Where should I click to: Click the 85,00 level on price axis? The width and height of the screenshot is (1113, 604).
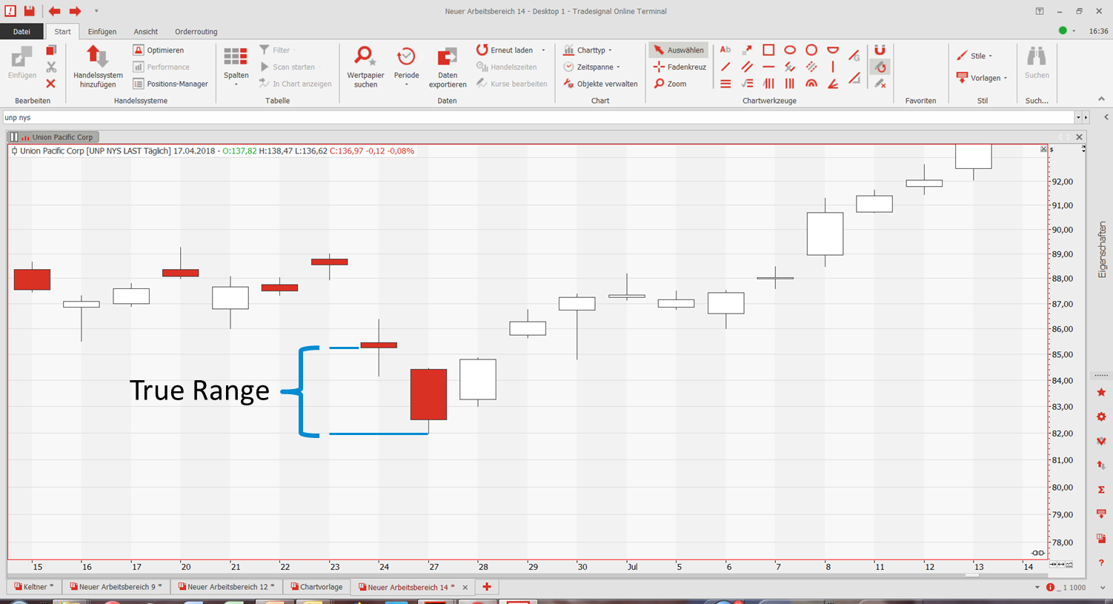coord(1062,354)
